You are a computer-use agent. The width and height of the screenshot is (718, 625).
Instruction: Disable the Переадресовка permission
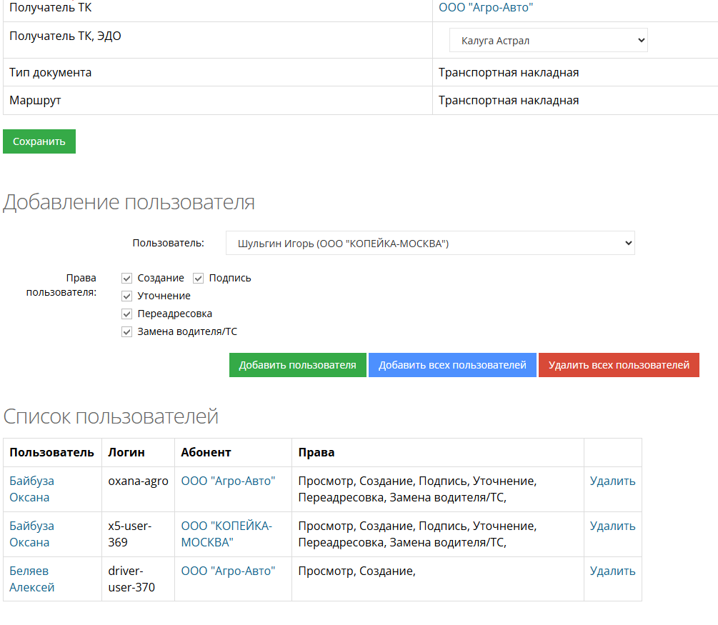pyautogui.click(x=127, y=314)
